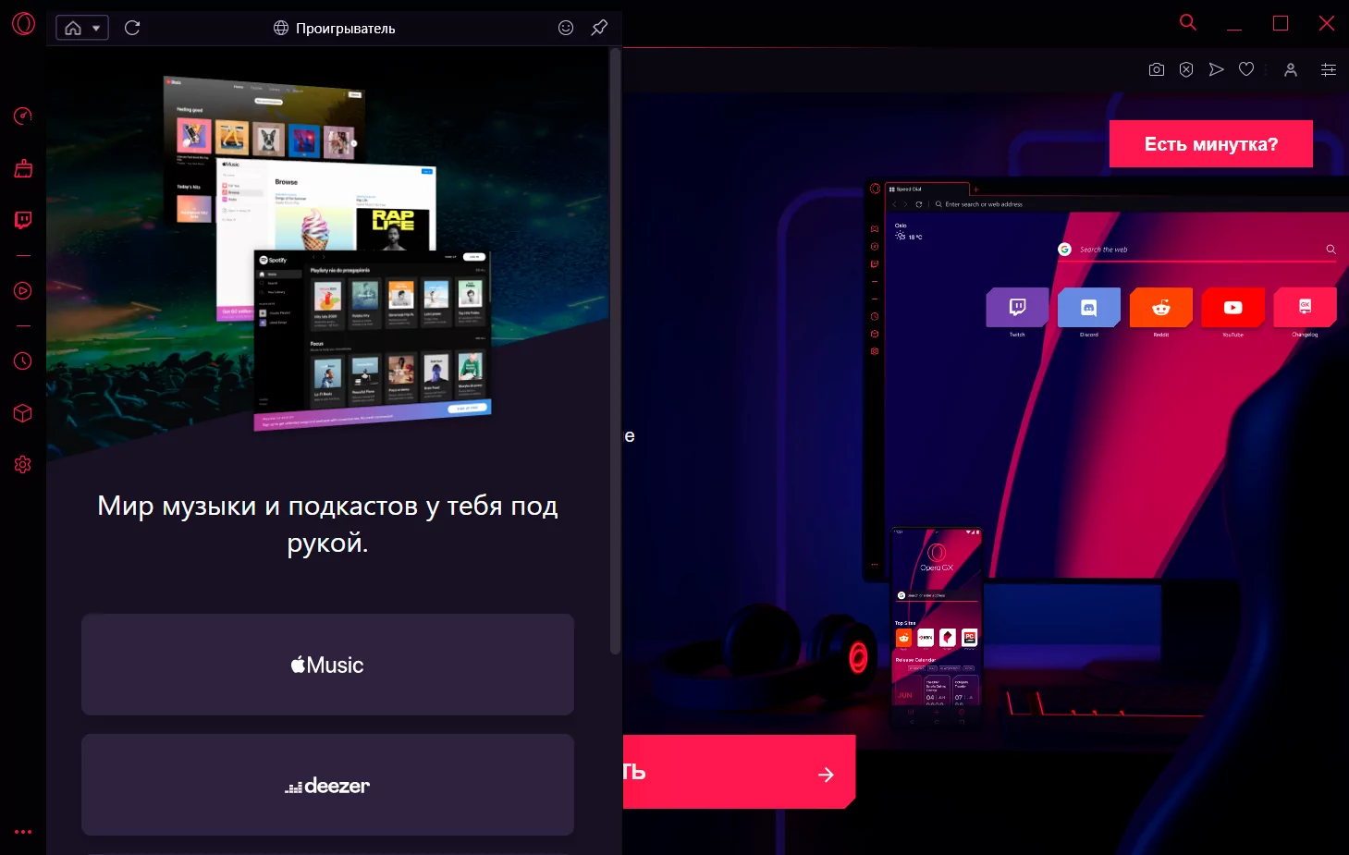Image resolution: width=1349 pixels, height=855 pixels.
Task: Click the music services preview image
Action: [327, 252]
